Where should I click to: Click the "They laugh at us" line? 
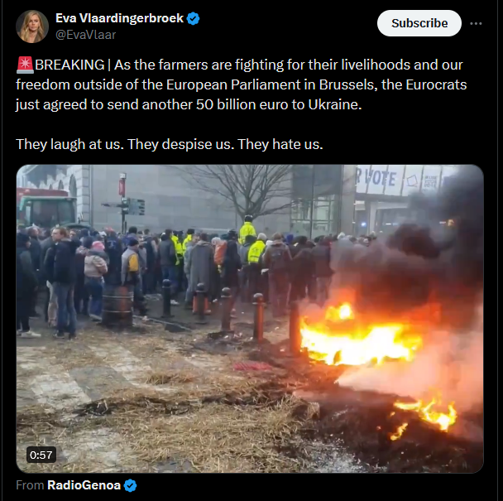point(170,144)
